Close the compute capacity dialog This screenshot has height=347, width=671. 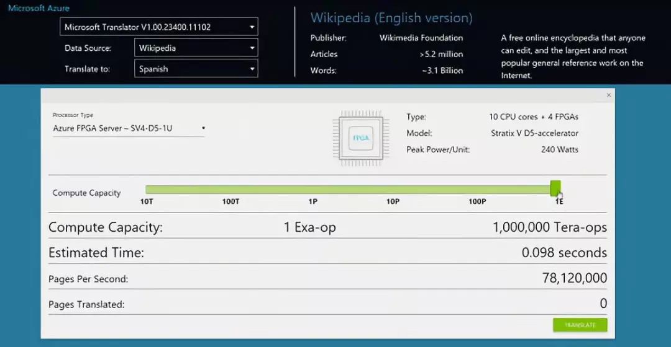(608, 95)
